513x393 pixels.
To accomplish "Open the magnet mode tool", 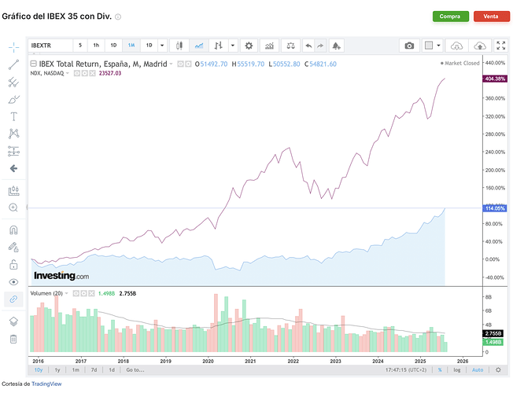I will click(13, 230).
